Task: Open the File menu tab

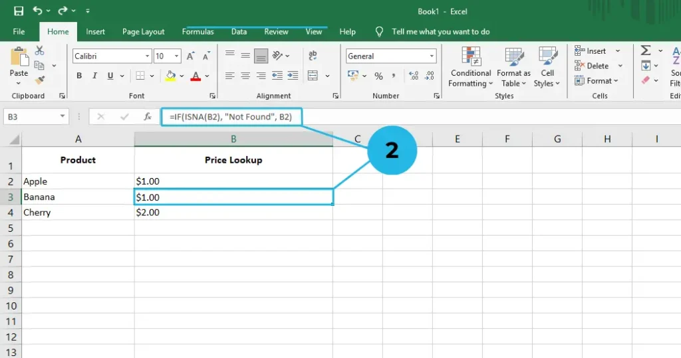Action: (x=19, y=32)
